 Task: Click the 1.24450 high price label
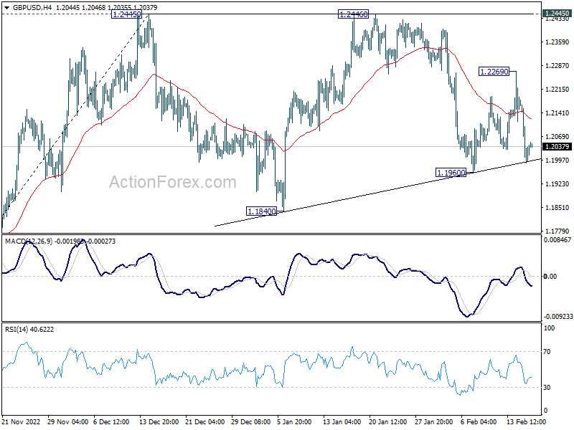[126, 14]
